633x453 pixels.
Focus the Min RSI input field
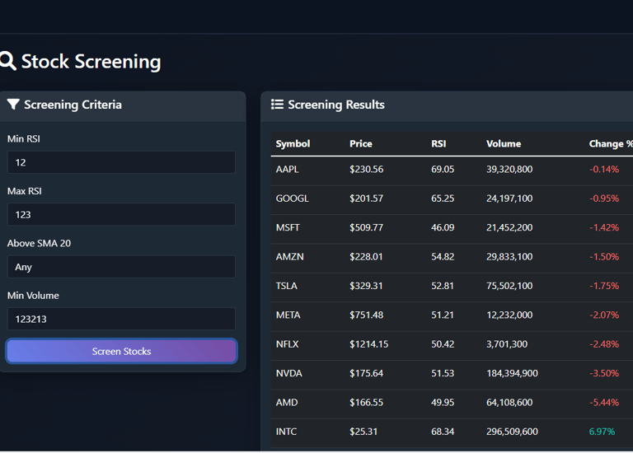pyautogui.click(x=121, y=162)
